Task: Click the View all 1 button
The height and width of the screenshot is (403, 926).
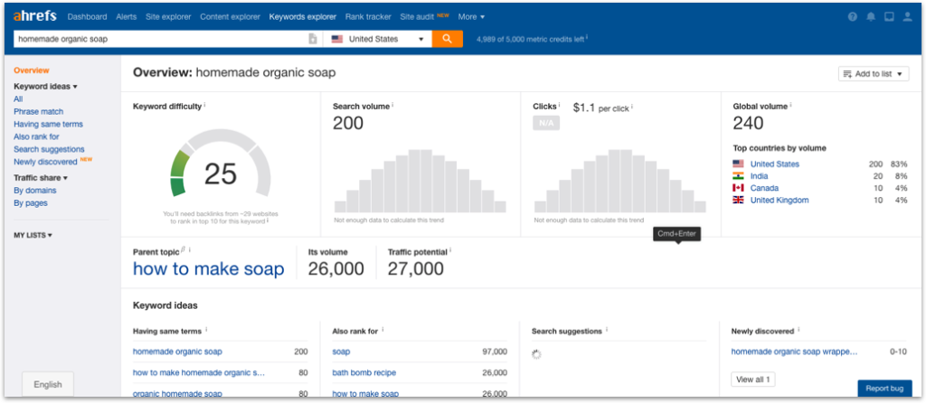Action: [753, 380]
